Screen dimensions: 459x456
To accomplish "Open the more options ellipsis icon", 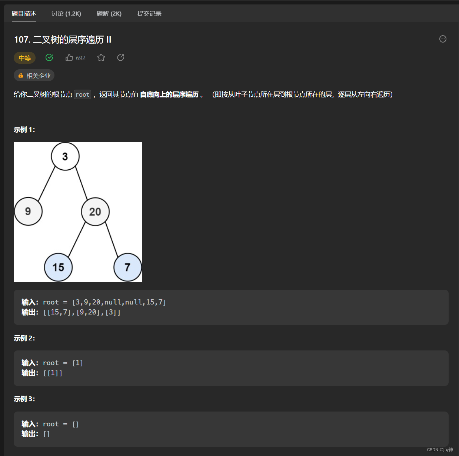I will 443,39.
